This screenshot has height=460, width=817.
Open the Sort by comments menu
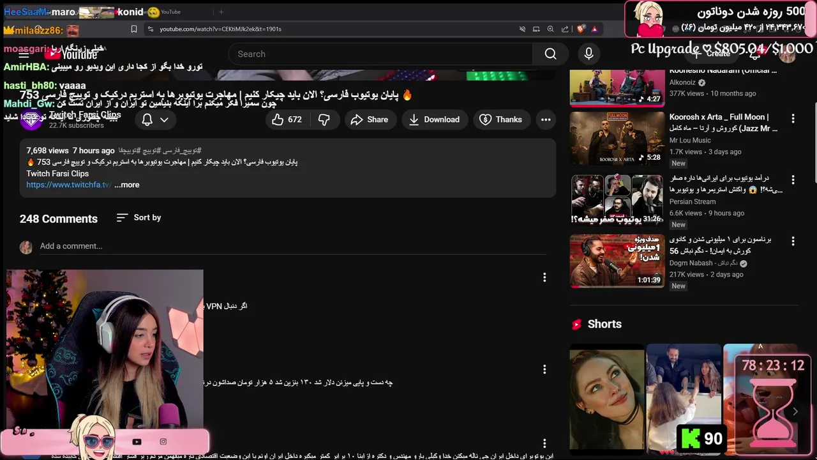pos(139,218)
